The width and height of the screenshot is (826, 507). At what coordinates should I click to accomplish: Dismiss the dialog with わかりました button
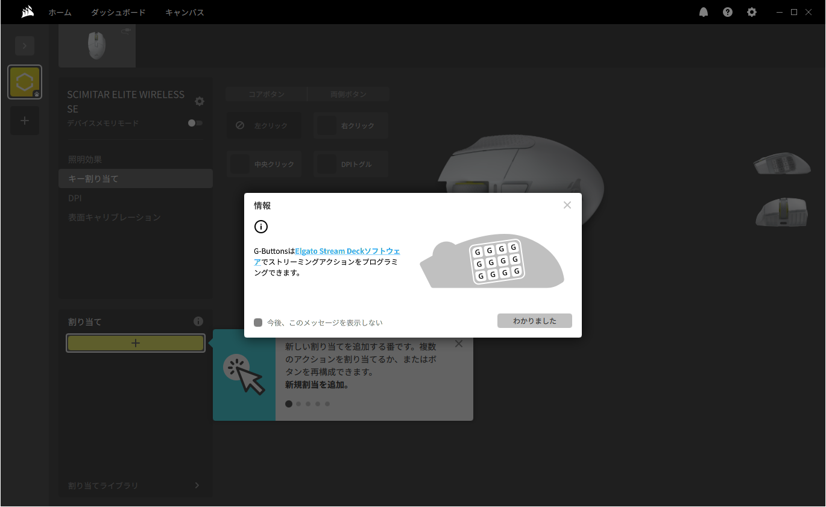tap(534, 320)
